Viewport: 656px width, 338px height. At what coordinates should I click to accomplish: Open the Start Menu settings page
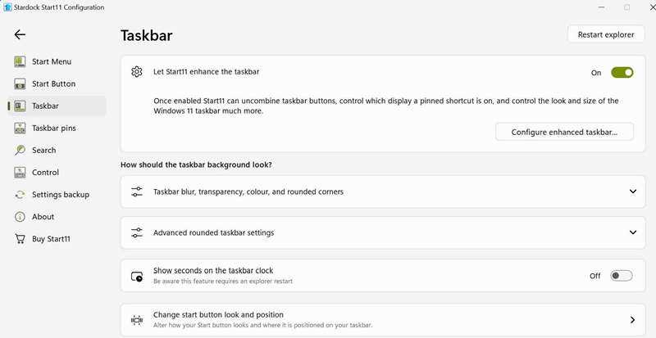point(52,61)
